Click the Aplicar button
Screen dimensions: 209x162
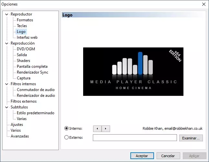(x=194, y=156)
